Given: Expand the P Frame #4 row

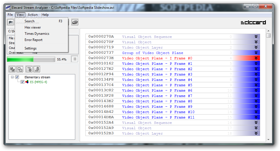Looking at the screenshot, I should click(x=256, y=79).
